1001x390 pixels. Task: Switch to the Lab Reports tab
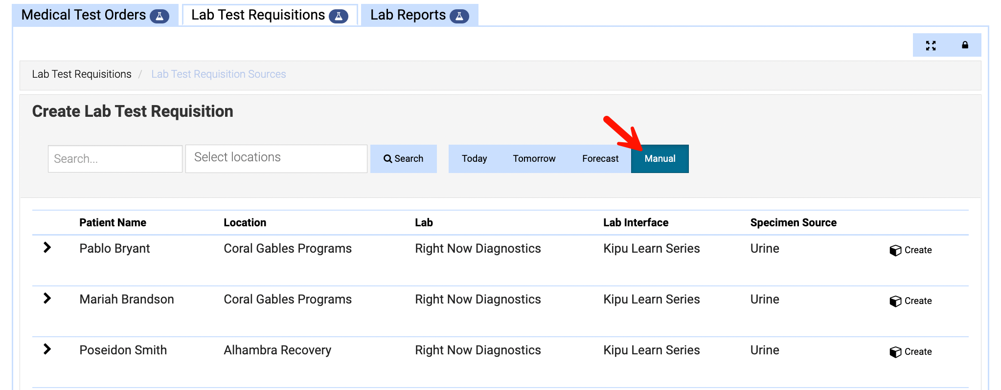408,15
